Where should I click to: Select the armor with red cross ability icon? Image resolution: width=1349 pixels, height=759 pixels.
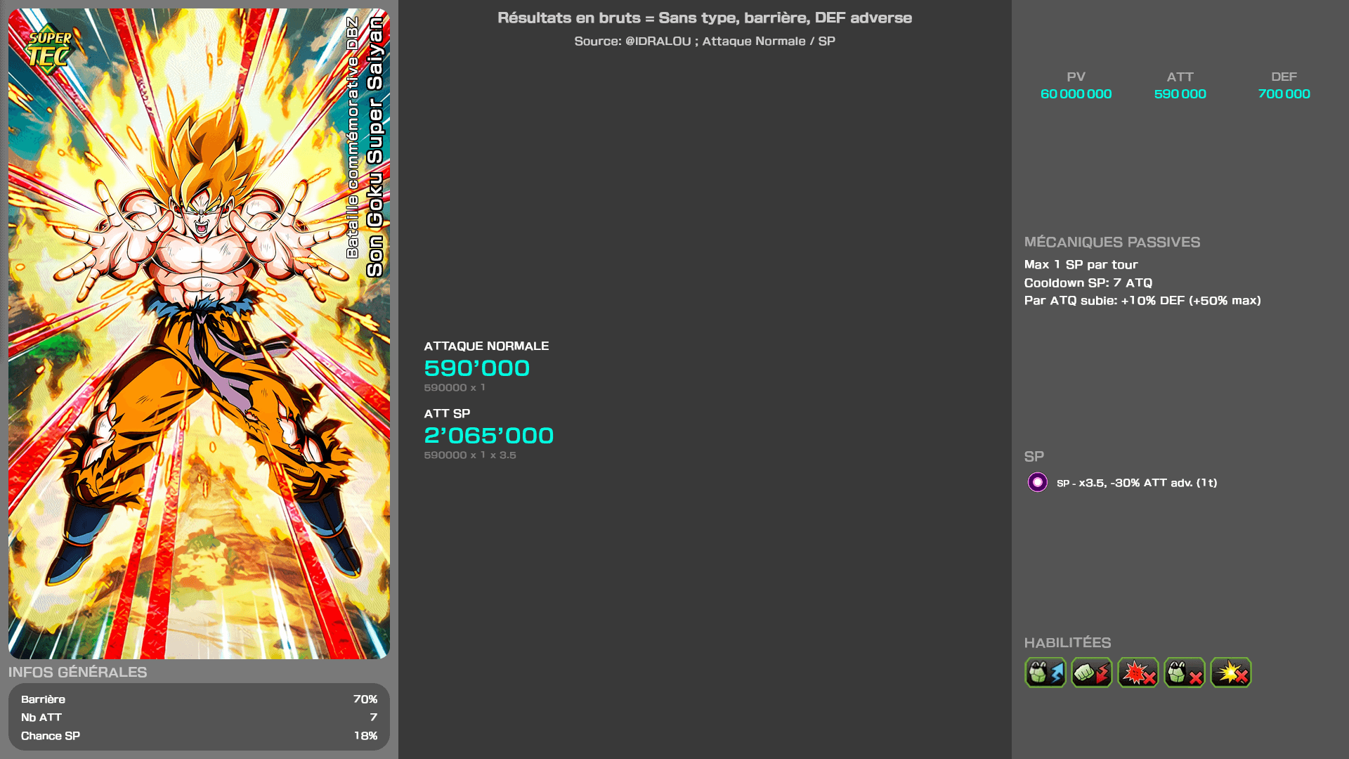pyautogui.click(x=1184, y=673)
